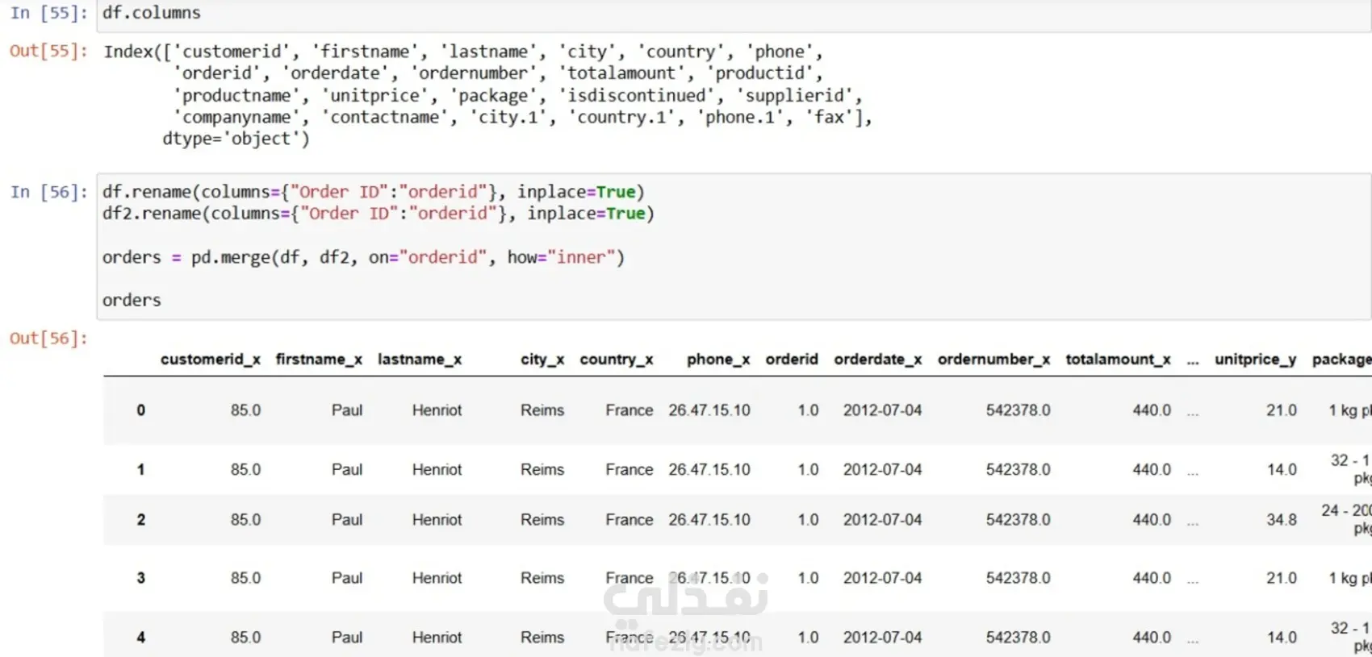Click row index 2 in the orders table
This screenshot has width=1372, height=657.
141,520
